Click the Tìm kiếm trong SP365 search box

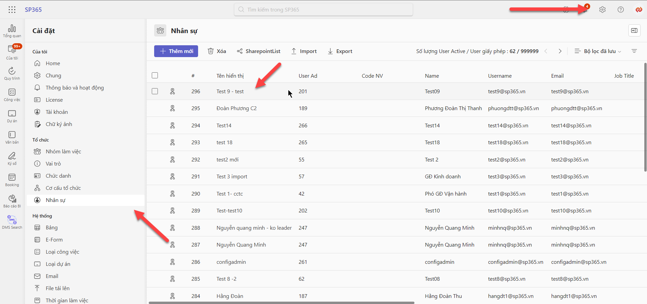coord(323,9)
